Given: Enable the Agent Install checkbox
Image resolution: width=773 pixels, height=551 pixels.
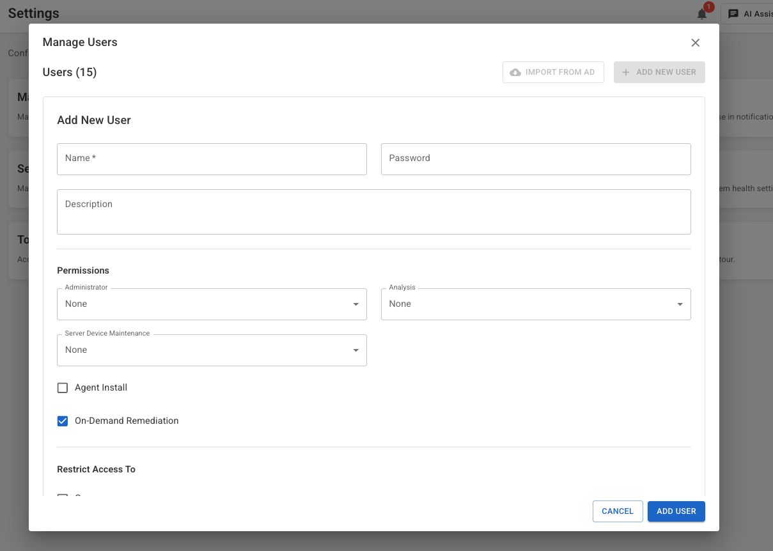Looking at the screenshot, I should (x=63, y=388).
